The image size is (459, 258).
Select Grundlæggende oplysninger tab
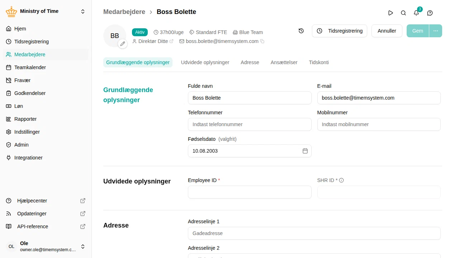point(138,62)
